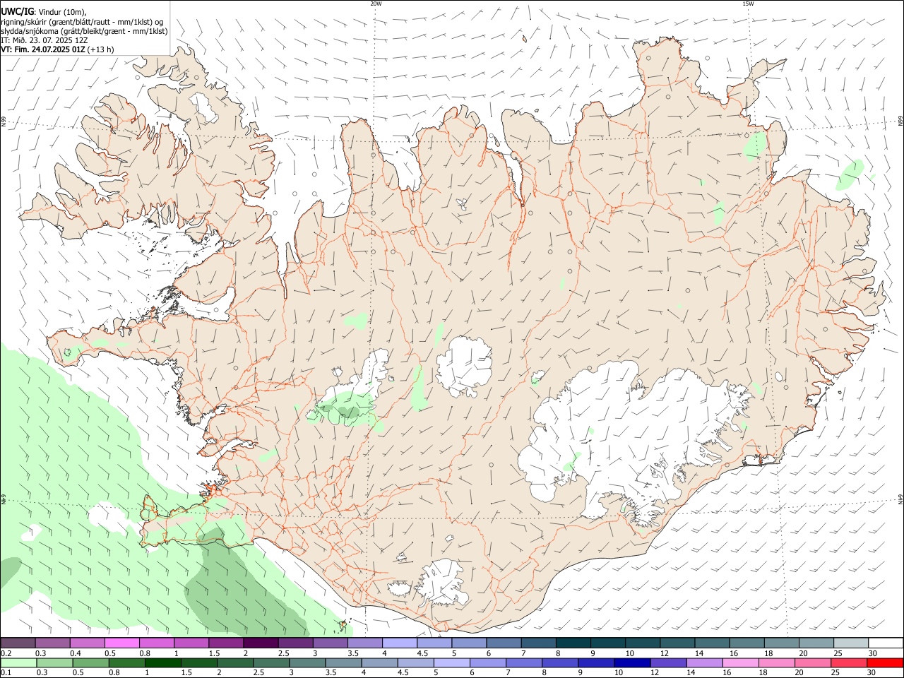Screen dimensions: 904x678
Task: Choose lower legend swatch between 4 and 4.5
Action: [x=379, y=662]
